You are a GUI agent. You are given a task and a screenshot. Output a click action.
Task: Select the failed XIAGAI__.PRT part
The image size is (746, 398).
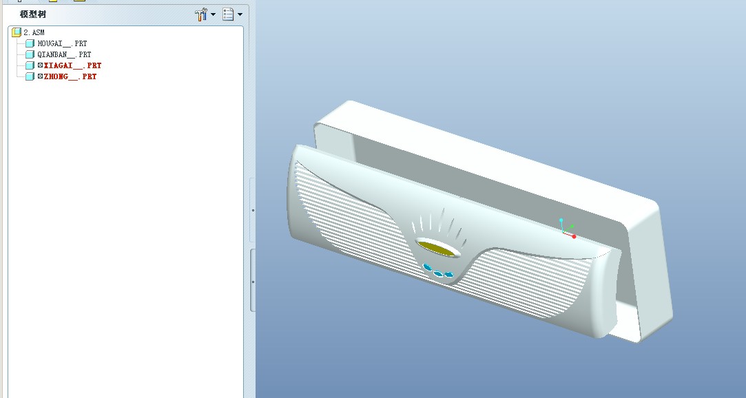click(64, 65)
